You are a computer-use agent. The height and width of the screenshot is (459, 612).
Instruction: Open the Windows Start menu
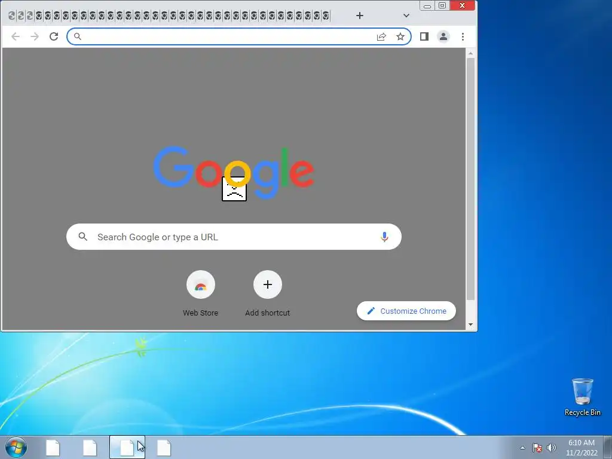coord(16,447)
